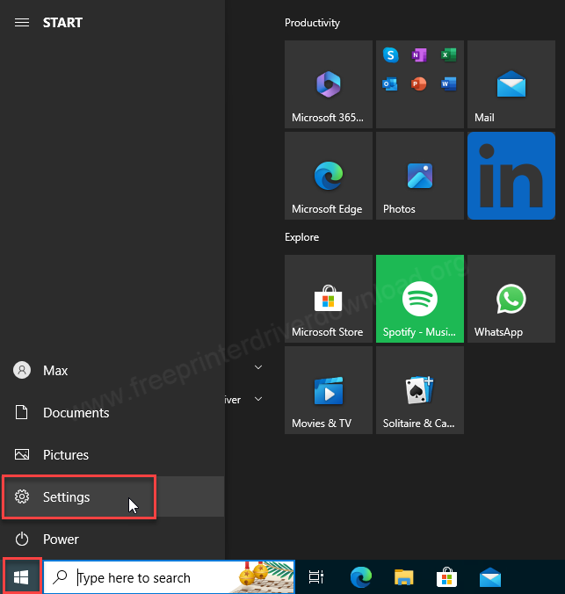565x594 pixels.
Task: Open the Movies & TV tile
Action: pyautogui.click(x=328, y=390)
